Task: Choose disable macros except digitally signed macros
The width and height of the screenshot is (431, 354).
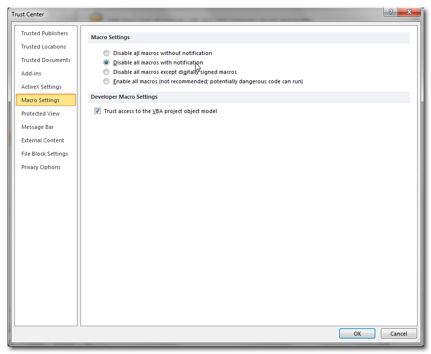Action: 106,72
